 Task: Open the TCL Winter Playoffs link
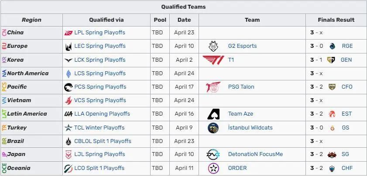(99, 128)
